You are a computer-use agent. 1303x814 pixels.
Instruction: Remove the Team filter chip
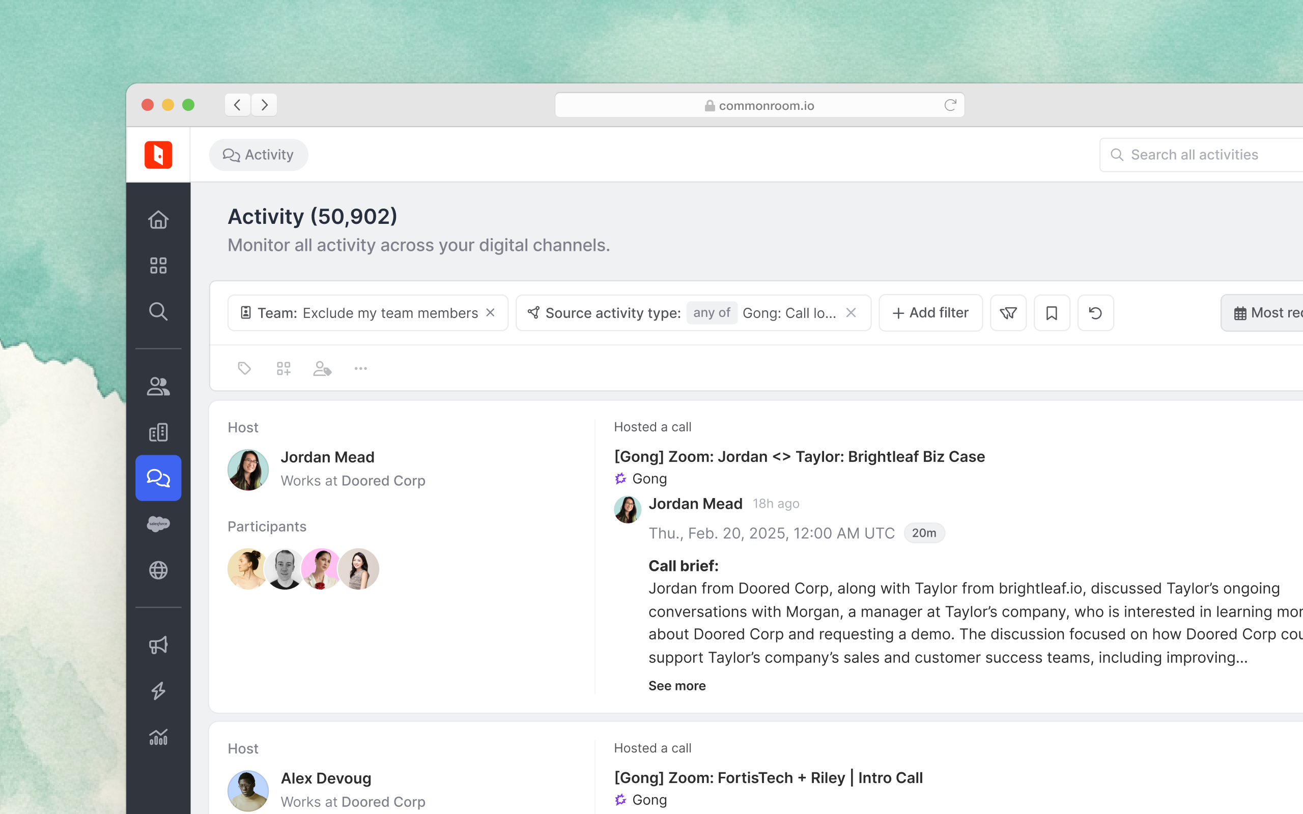(x=491, y=313)
